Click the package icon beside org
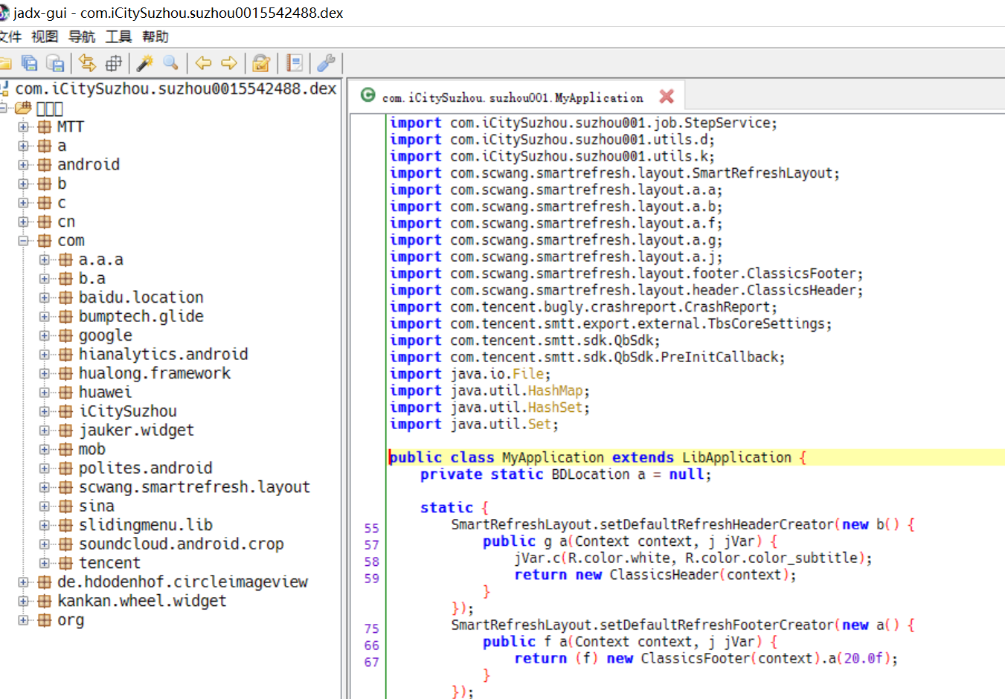The height and width of the screenshot is (699, 1005). [45, 620]
